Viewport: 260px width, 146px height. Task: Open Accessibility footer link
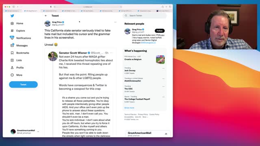pos(129,117)
